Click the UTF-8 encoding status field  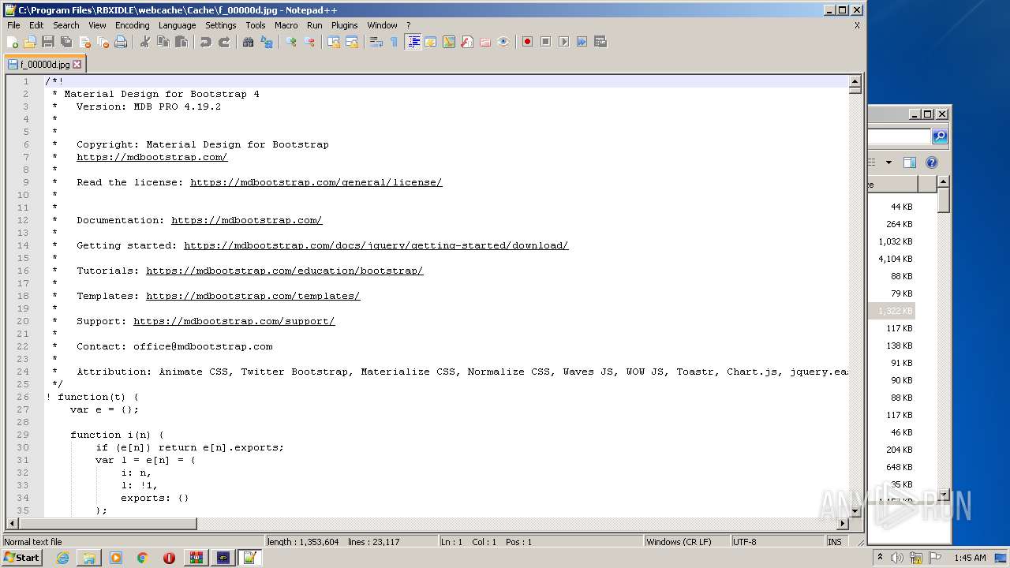click(777, 542)
